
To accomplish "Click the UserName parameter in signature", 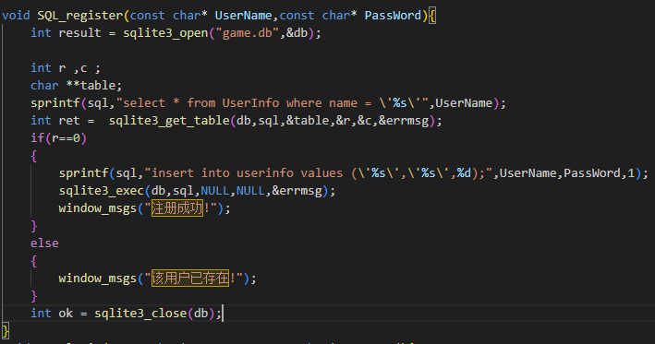I will click(244, 16).
